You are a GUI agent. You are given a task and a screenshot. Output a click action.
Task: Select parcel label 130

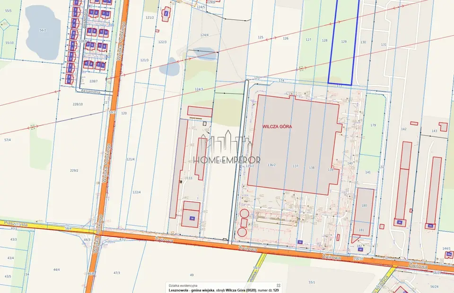coord(363,42)
